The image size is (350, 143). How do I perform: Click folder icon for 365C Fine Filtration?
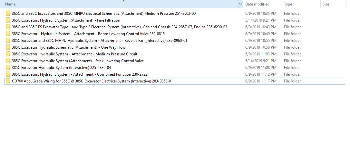8,20
